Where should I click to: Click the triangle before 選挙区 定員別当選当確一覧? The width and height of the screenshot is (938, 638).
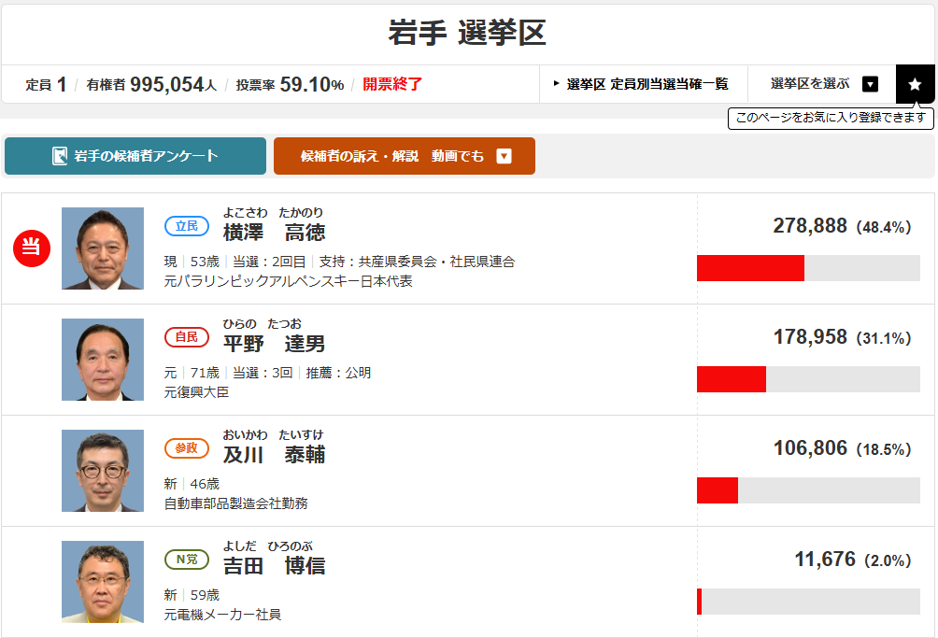coord(557,84)
